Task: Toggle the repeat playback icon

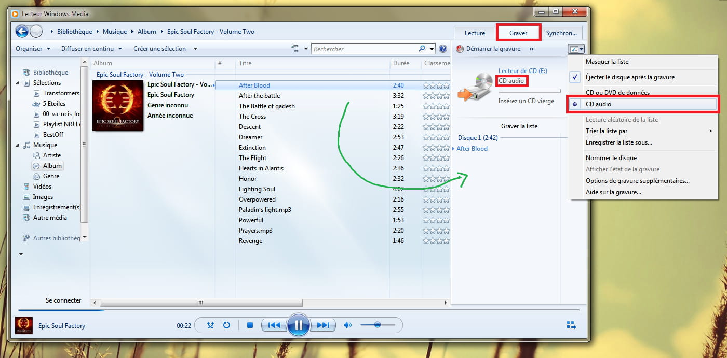Action: 226,325
